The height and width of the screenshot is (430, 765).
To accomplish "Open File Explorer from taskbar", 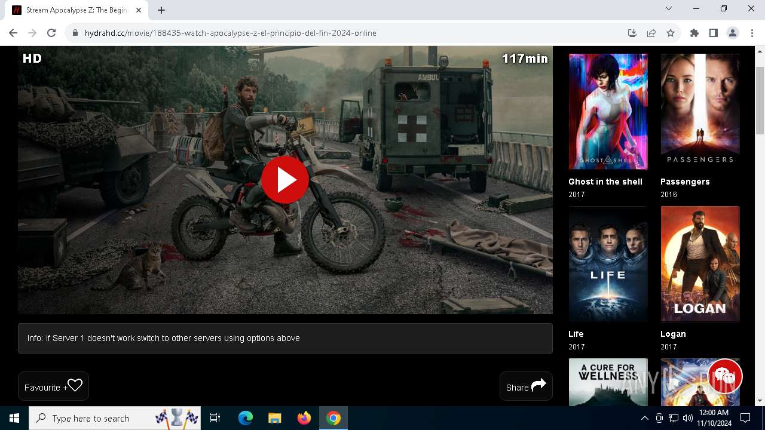I will tap(275, 418).
